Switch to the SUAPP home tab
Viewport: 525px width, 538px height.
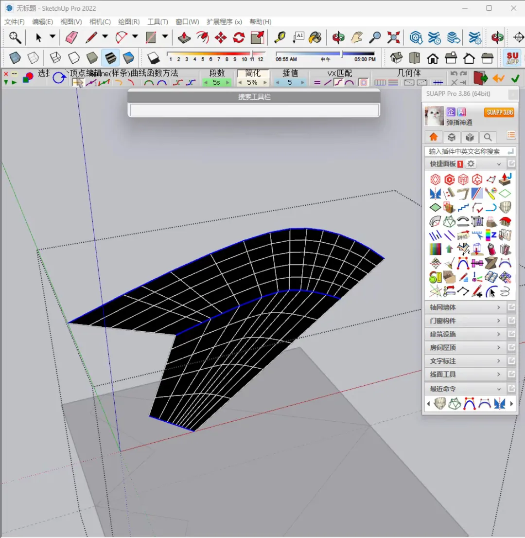(434, 137)
